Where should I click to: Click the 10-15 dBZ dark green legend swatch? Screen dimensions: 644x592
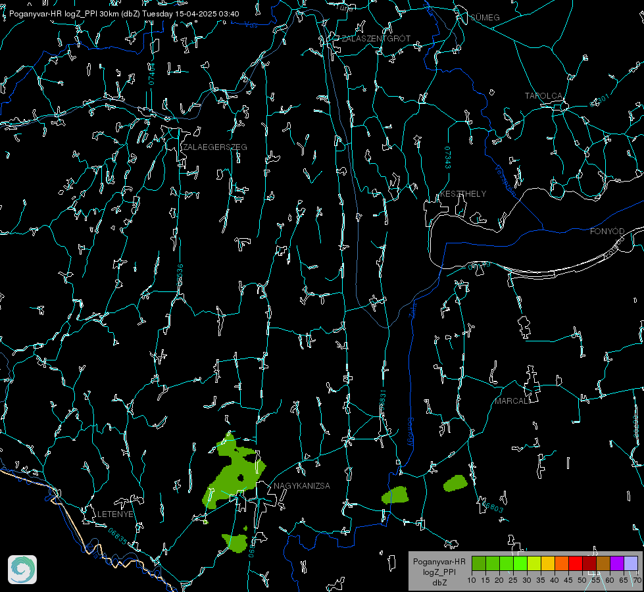click(478, 563)
